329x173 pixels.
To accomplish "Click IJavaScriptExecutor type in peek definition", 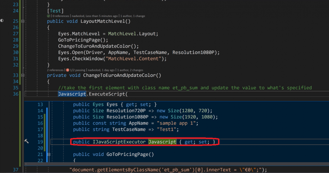I will (x=119, y=142).
